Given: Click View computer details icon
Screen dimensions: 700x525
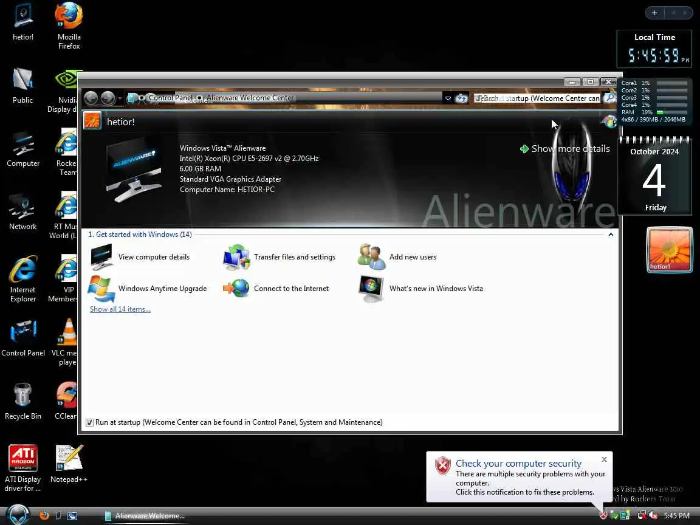Looking at the screenshot, I should tap(101, 256).
